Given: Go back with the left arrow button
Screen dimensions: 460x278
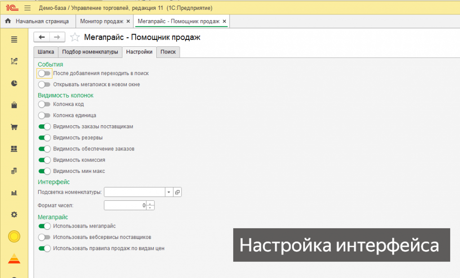Looking at the screenshot, I should click(42, 37).
